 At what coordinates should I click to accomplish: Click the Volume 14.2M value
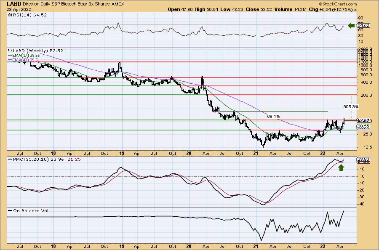pos(290,9)
